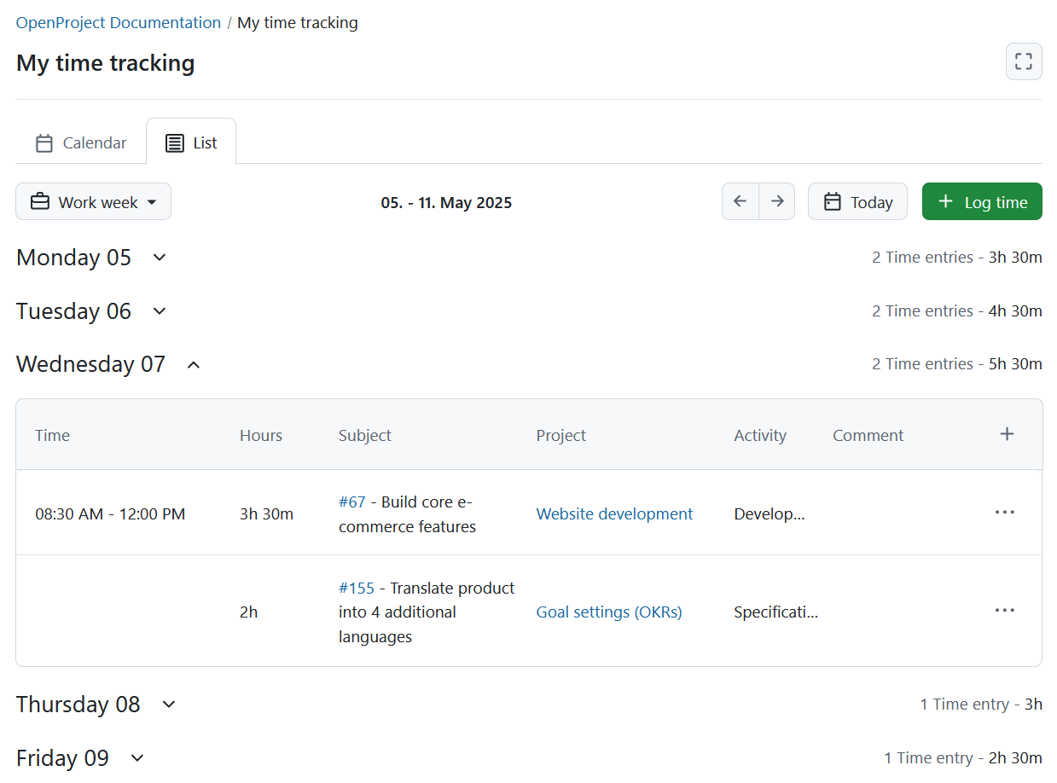The image size is (1057, 783).
Task: Collapse the Wednesday 07 section
Action: 193,364
